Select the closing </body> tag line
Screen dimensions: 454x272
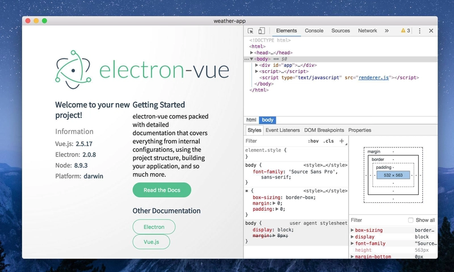(264, 84)
